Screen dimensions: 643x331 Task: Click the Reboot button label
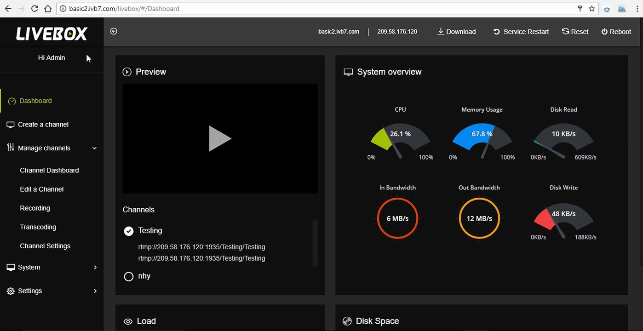620,32
